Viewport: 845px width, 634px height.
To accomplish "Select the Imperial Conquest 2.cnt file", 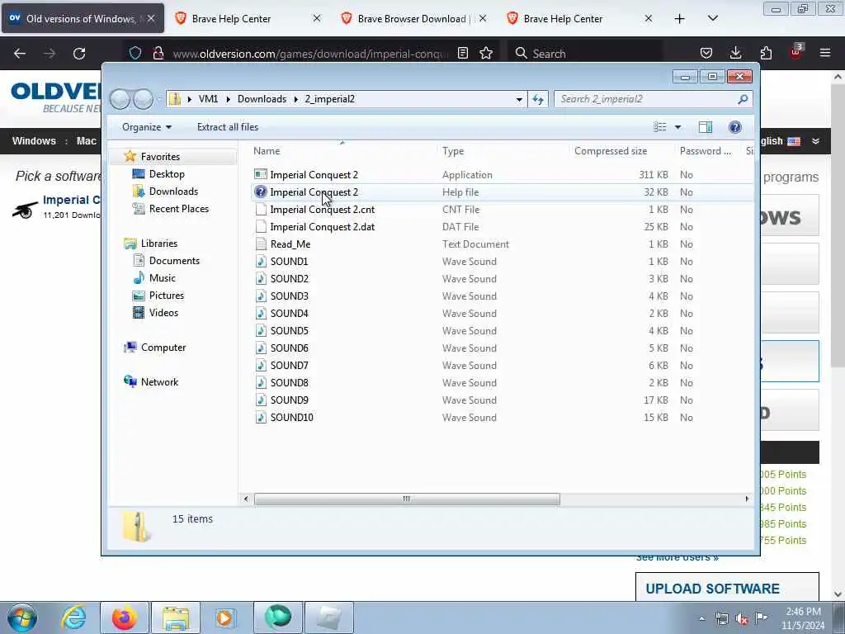I will click(x=322, y=209).
